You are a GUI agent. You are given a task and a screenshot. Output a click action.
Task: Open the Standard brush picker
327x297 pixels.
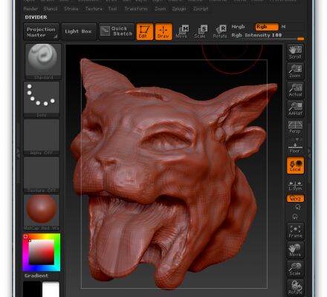pyautogui.click(x=43, y=62)
